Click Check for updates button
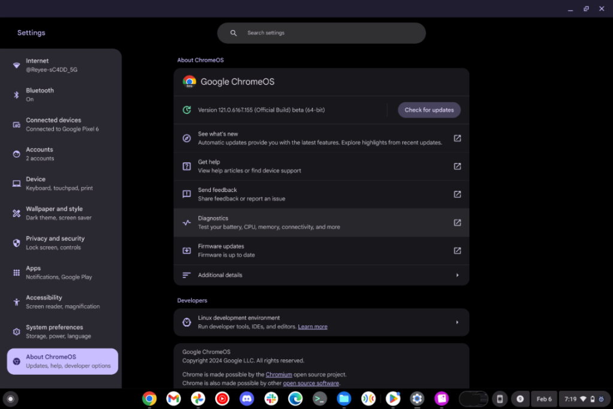The image size is (613, 409). 429,110
